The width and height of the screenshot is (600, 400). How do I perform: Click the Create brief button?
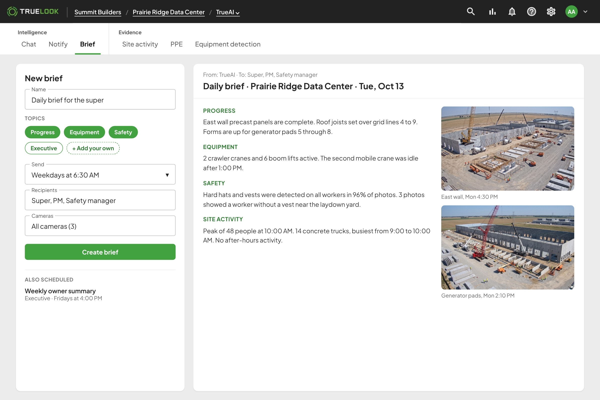coord(100,252)
